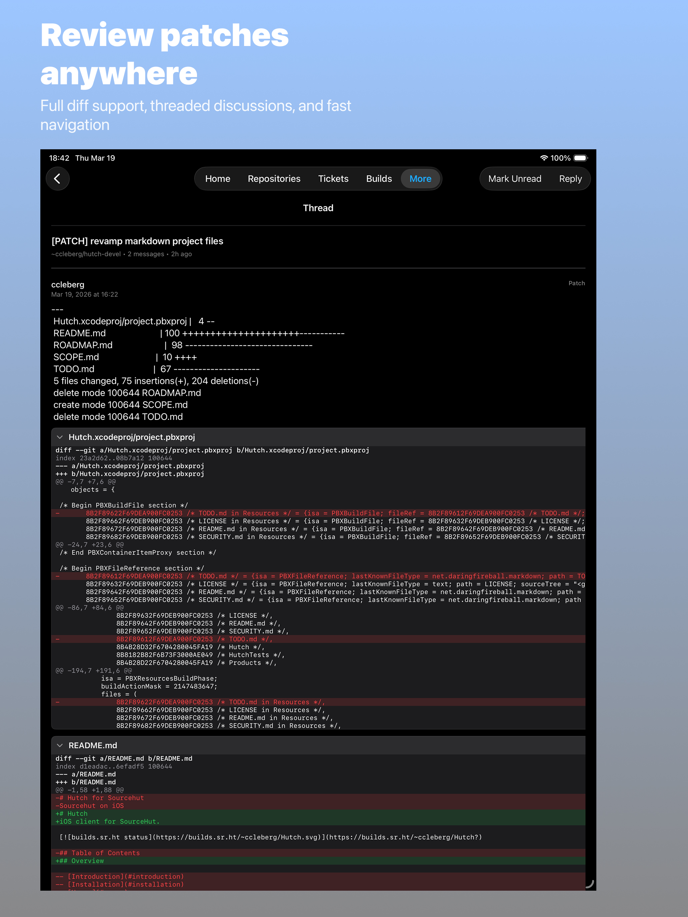This screenshot has height=917, width=688.
Task: Click the Thread heading
Action: click(318, 208)
